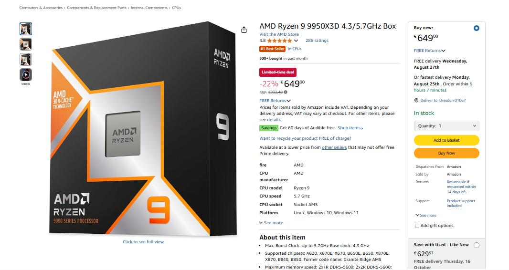Enable the Add gift options checkbox

tap(417, 226)
